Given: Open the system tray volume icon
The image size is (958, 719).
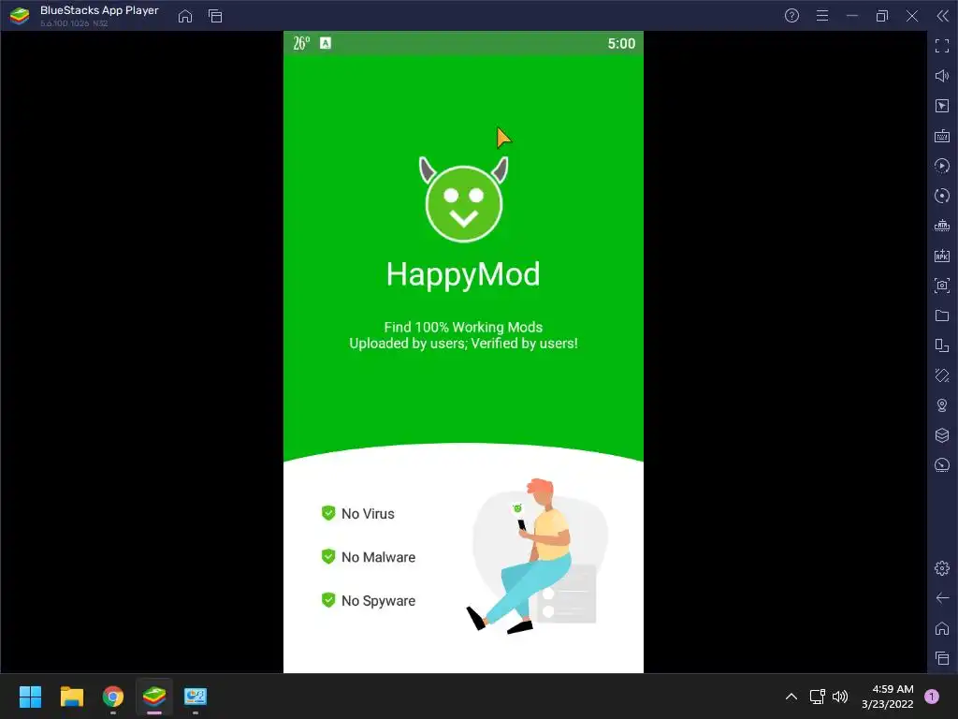Looking at the screenshot, I should [x=841, y=697].
